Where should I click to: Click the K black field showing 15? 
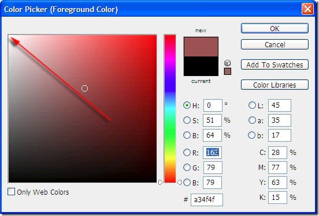pos(277,198)
